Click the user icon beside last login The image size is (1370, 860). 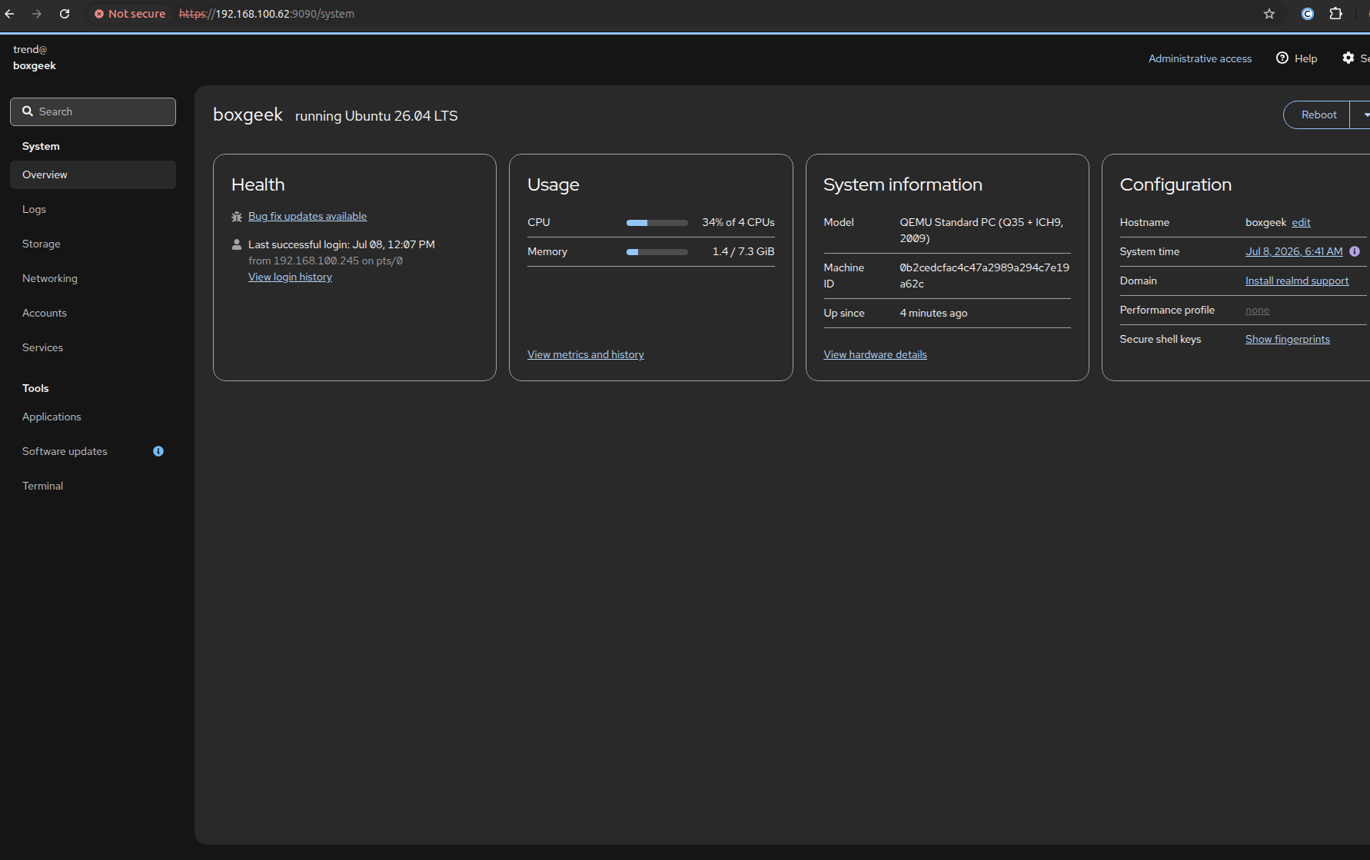pyautogui.click(x=237, y=244)
